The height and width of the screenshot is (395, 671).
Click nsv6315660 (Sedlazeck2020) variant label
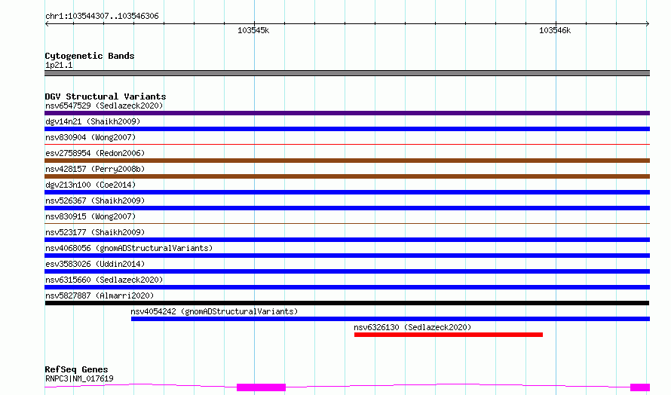104,280
